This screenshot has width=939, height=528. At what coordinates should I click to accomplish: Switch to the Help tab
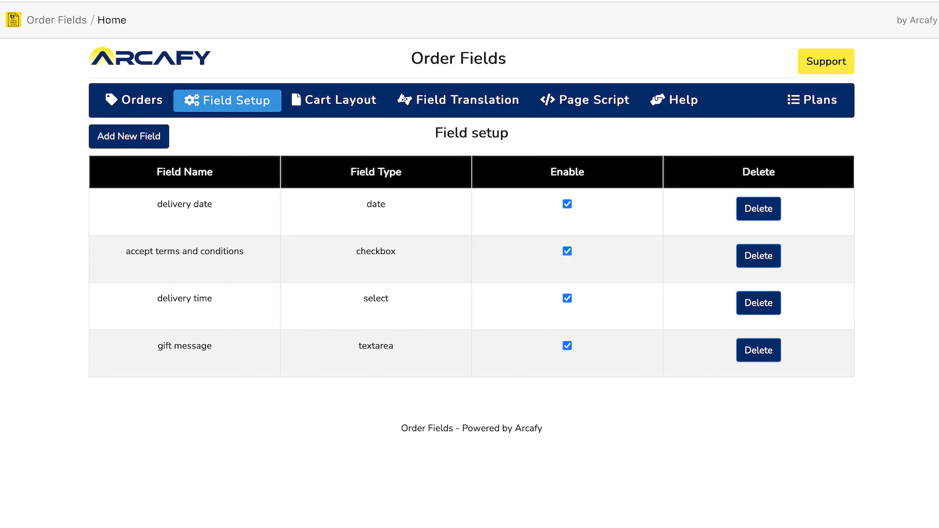(x=674, y=100)
